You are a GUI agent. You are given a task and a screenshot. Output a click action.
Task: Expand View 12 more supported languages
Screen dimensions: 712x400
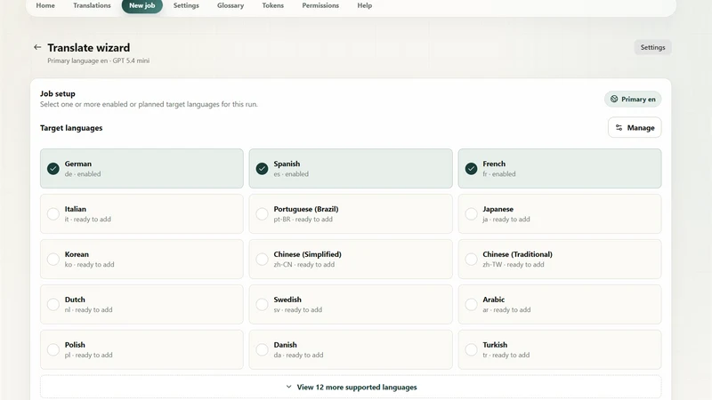(351, 387)
